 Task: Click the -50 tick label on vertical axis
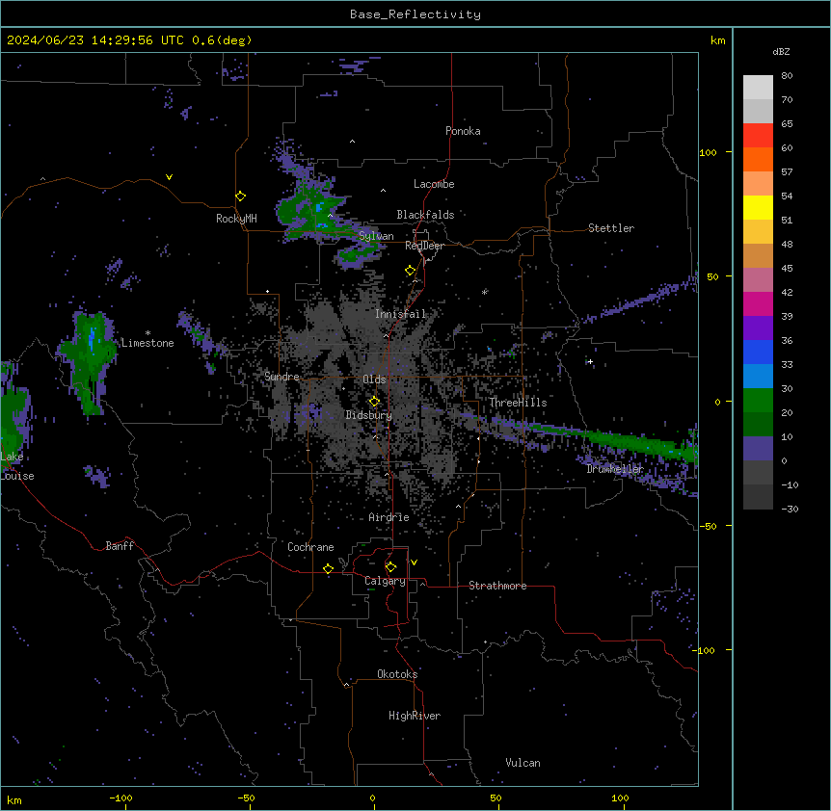(708, 526)
